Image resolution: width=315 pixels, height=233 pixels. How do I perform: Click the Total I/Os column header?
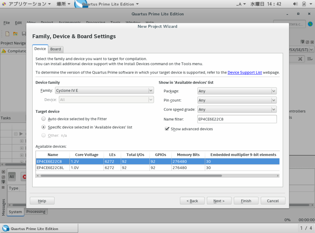click(x=135, y=155)
